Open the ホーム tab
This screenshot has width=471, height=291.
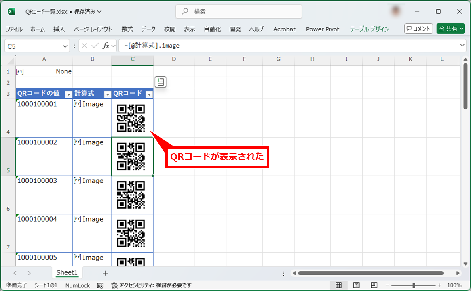pyautogui.click(x=38, y=29)
